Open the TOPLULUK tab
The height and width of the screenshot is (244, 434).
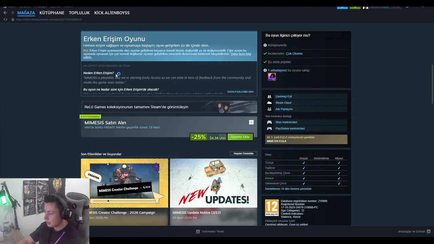click(x=79, y=13)
